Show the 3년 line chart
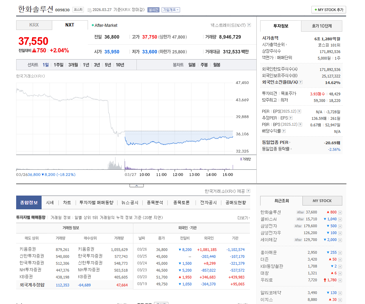This screenshot has width=365, height=304. [97, 65]
